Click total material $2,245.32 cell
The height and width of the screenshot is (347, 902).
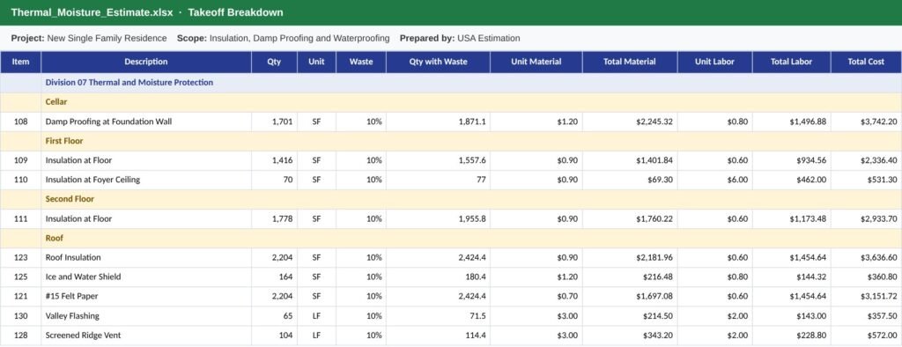pos(630,122)
